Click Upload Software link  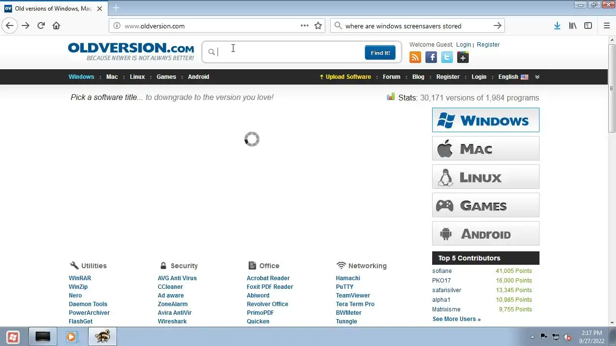coord(345,77)
